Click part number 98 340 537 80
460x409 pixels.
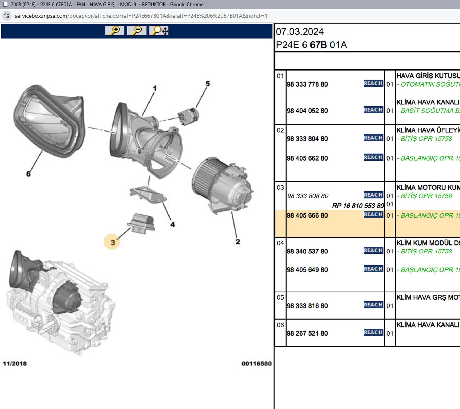307,251
